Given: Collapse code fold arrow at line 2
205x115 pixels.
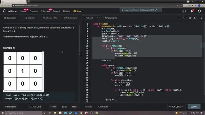Looking at the screenshot, I should pyautogui.click(x=89, y=26).
